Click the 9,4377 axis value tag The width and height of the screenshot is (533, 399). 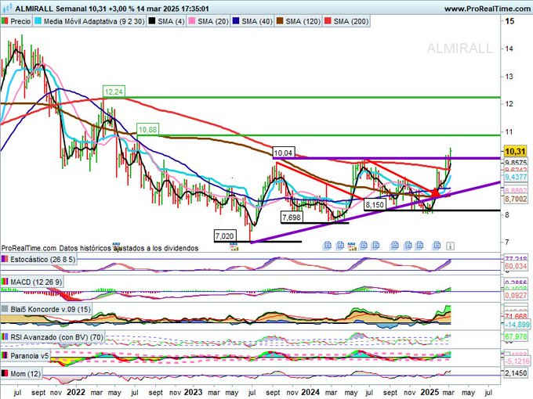point(516,177)
